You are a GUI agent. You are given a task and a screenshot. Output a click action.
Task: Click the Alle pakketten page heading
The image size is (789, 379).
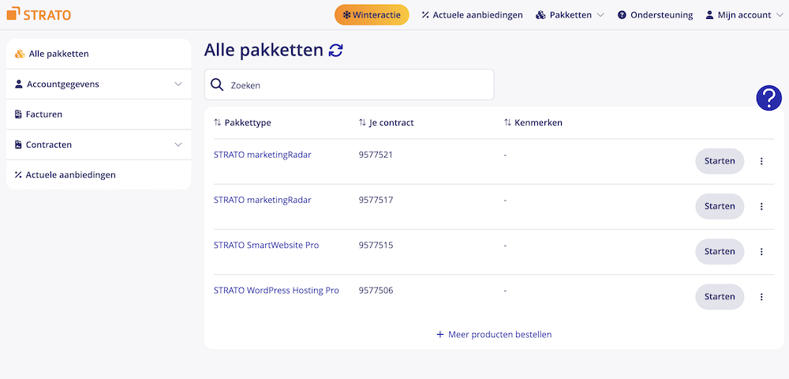pyautogui.click(x=264, y=51)
